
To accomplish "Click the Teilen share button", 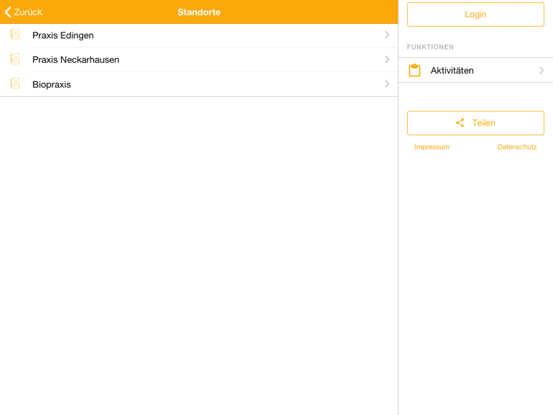I will 476,123.
